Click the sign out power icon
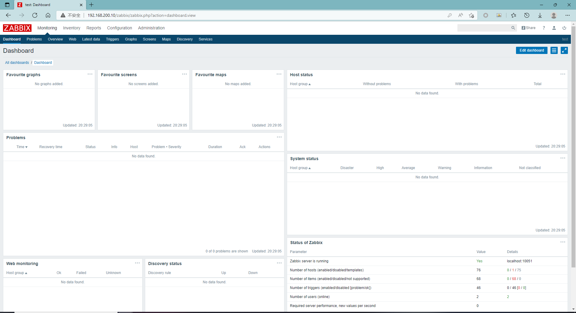The image size is (576, 313). (x=564, y=28)
